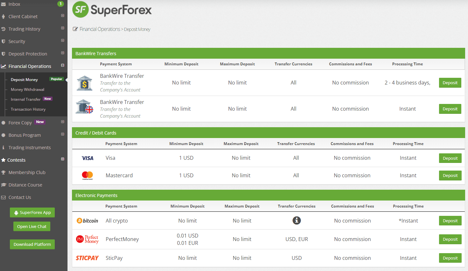The image size is (468, 271).
Task: Open Deposit Money in sidebar
Action: [24, 80]
